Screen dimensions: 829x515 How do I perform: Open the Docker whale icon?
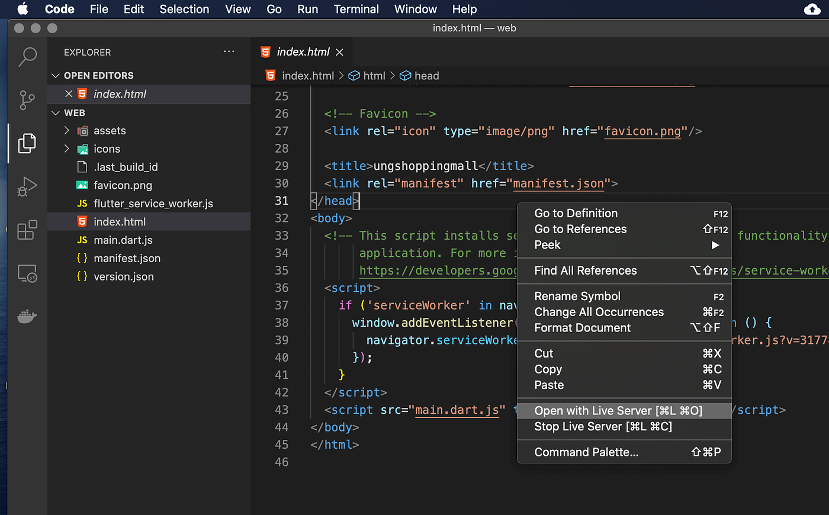click(27, 316)
